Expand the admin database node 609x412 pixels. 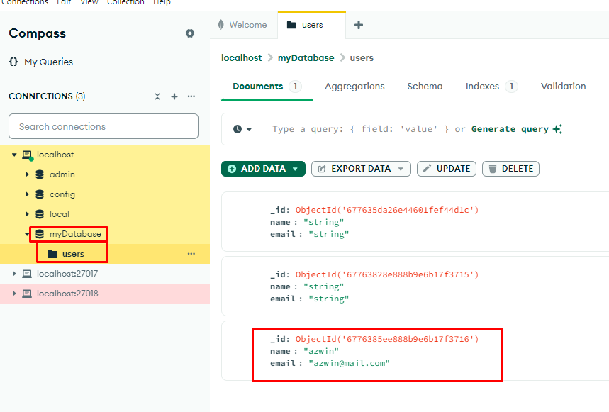coord(27,174)
